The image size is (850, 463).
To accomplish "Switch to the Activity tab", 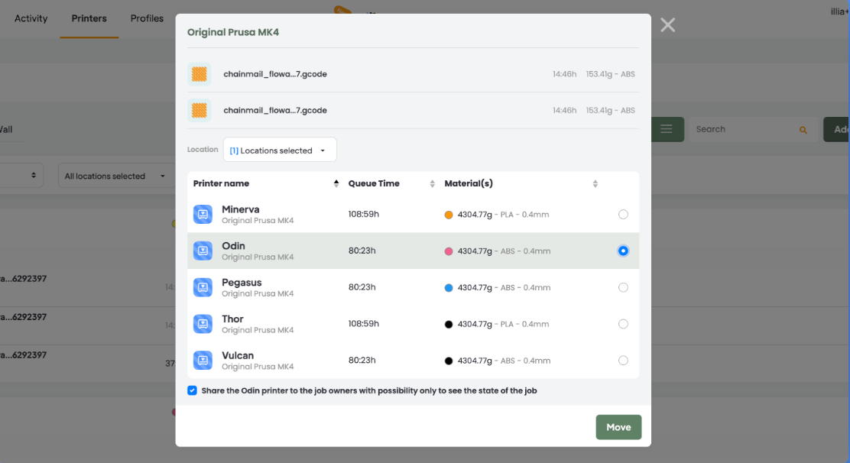I will click(31, 18).
